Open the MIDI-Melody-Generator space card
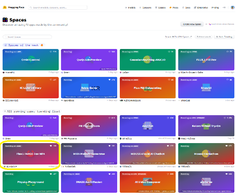Screen dimensions: 236x195 coord(89,154)
